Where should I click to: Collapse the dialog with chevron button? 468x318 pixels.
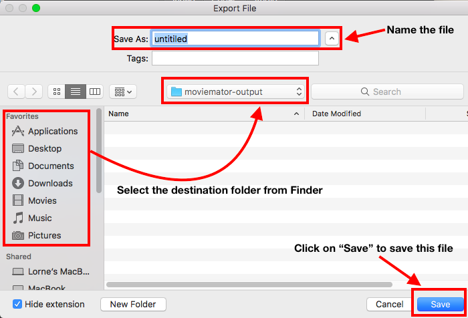(332, 39)
